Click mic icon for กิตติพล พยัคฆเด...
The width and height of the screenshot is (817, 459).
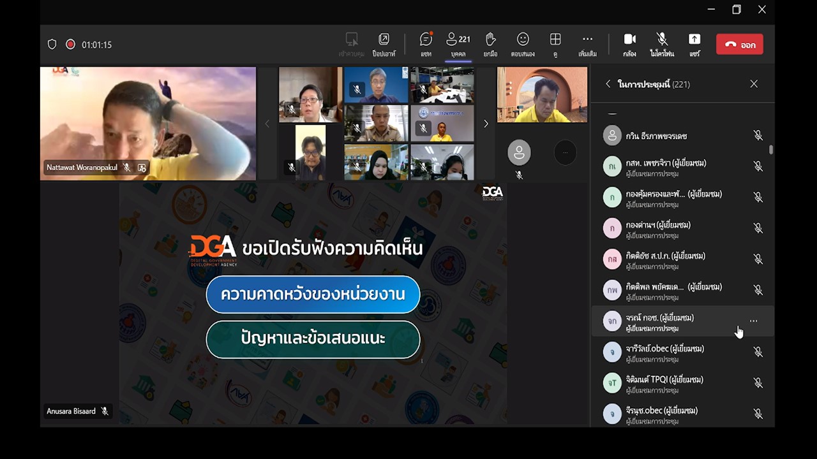(x=758, y=290)
